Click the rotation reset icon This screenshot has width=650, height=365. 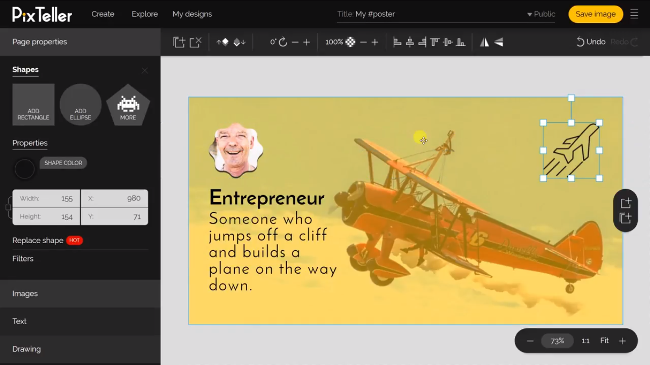[283, 42]
